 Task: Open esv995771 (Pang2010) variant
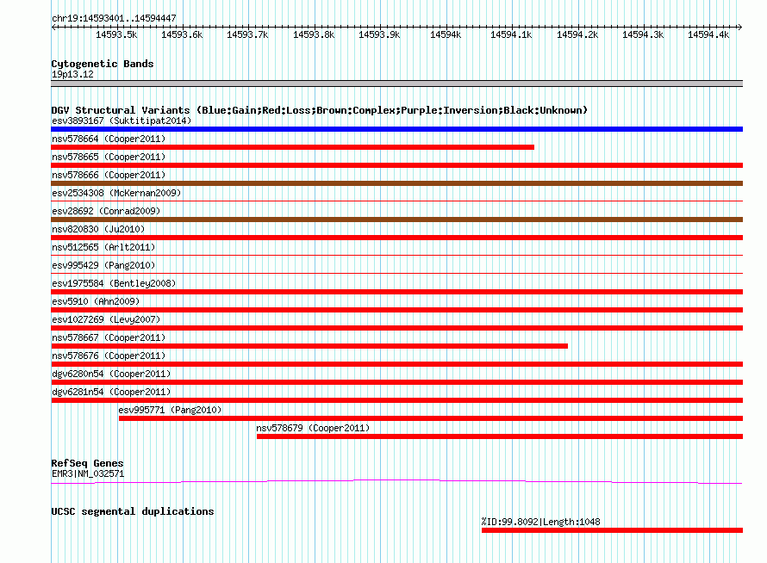(170, 410)
